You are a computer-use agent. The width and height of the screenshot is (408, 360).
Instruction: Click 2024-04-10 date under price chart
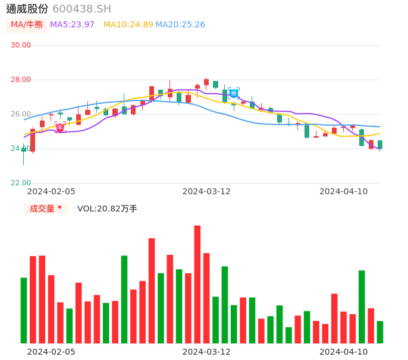pyautogui.click(x=344, y=191)
